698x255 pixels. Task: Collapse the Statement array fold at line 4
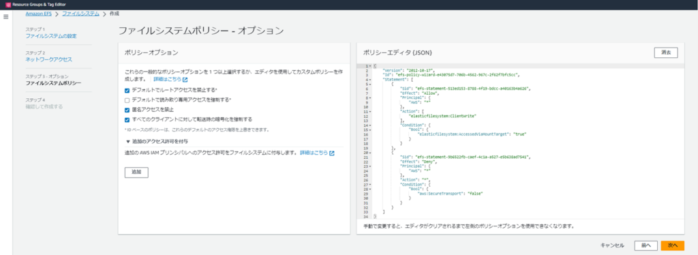coord(370,80)
